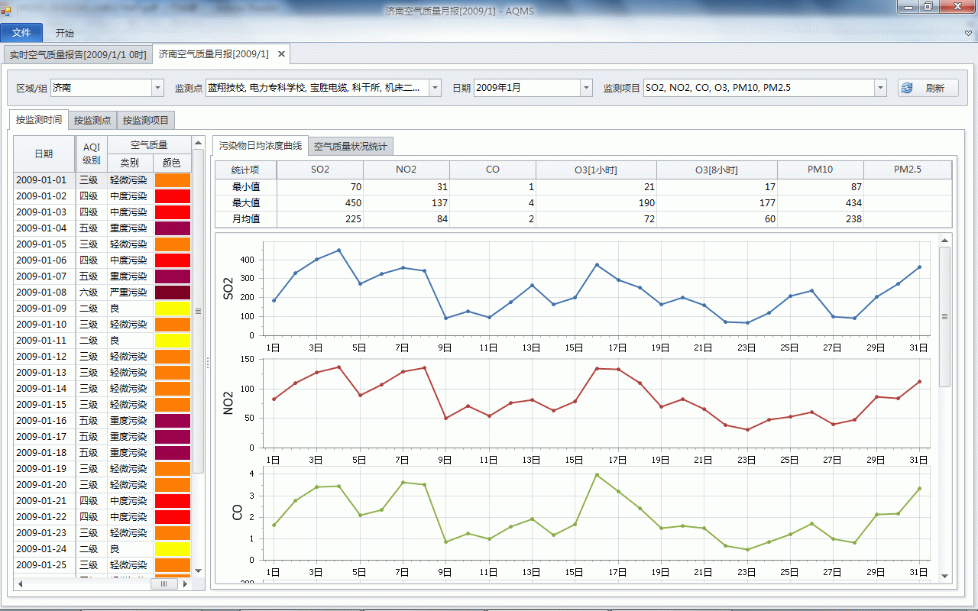Open the 监测点 dropdown arrow
This screenshot has height=611, width=978.
[435, 88]
